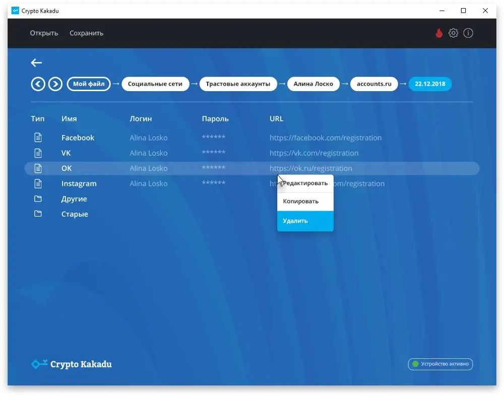The width and height of the screenshot is (504, 396).
Task: Click Alina Losko login in VK row
Action: click(x=149, y=153)
